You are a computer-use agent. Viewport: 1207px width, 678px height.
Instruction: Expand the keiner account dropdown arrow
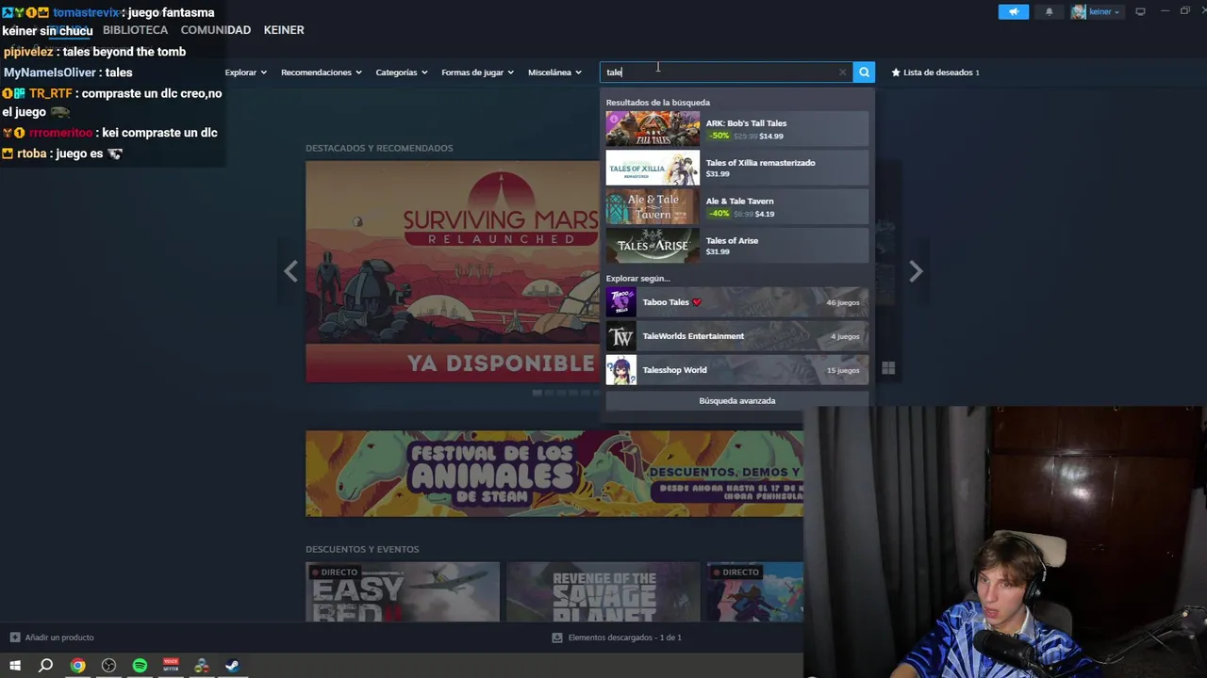(x=1117, y=12)
